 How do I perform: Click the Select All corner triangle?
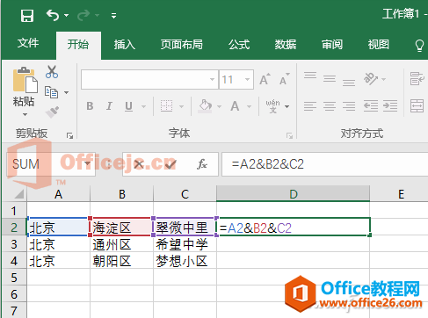coord(18,194)
